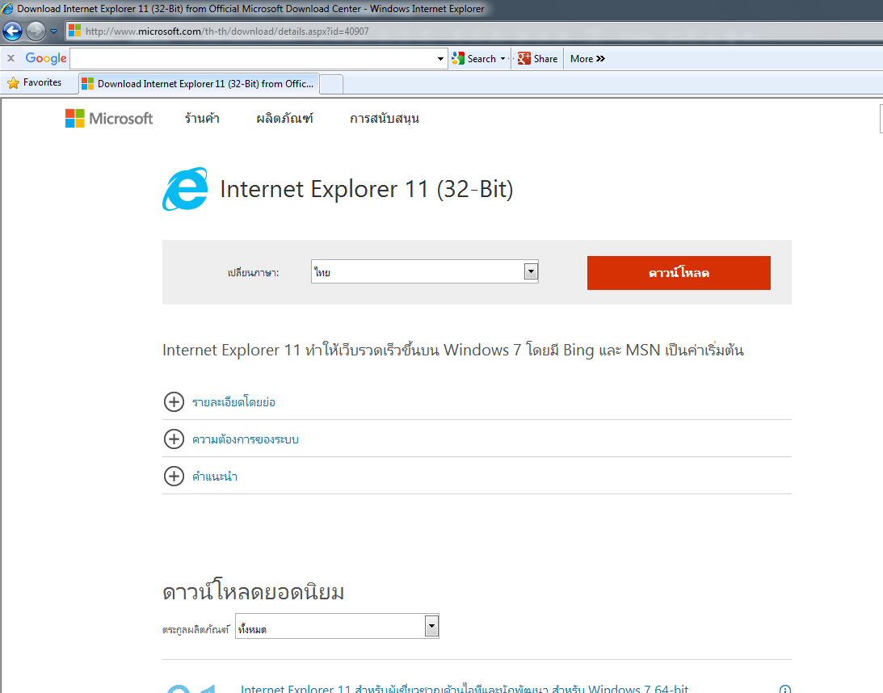Click the คำแนะนำ link text
This screenshot has width=883, height=693.
(215, 477)
